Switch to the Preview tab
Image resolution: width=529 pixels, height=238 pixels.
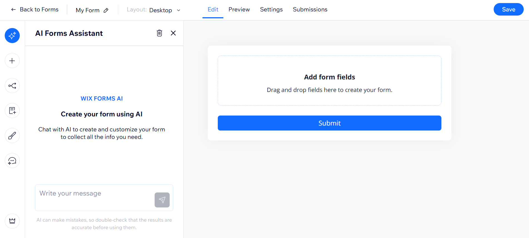click(x=239, y=9)
